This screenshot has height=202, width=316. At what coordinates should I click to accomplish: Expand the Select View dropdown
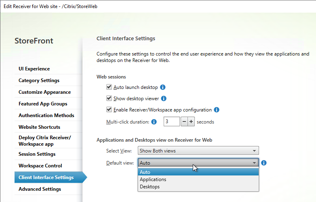[x=198, y=150]
